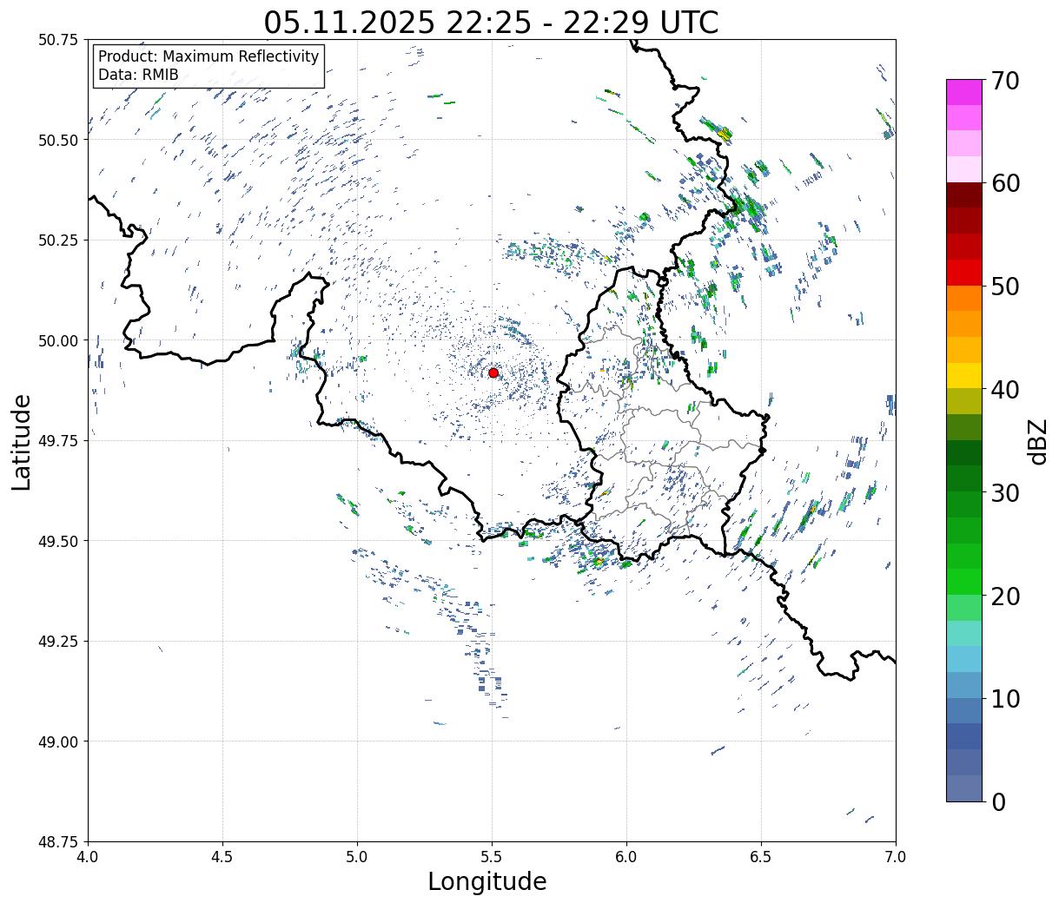Click the latitude tick label 49.50
The width and height of the screenshot is (1059, 903).
click(x=59, y=541)
